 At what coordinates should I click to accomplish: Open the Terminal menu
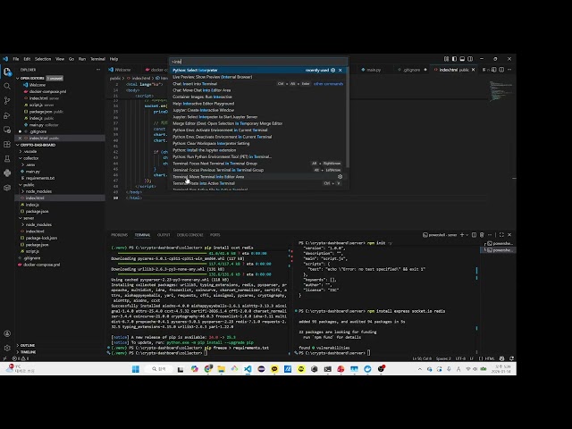(97, 59)
